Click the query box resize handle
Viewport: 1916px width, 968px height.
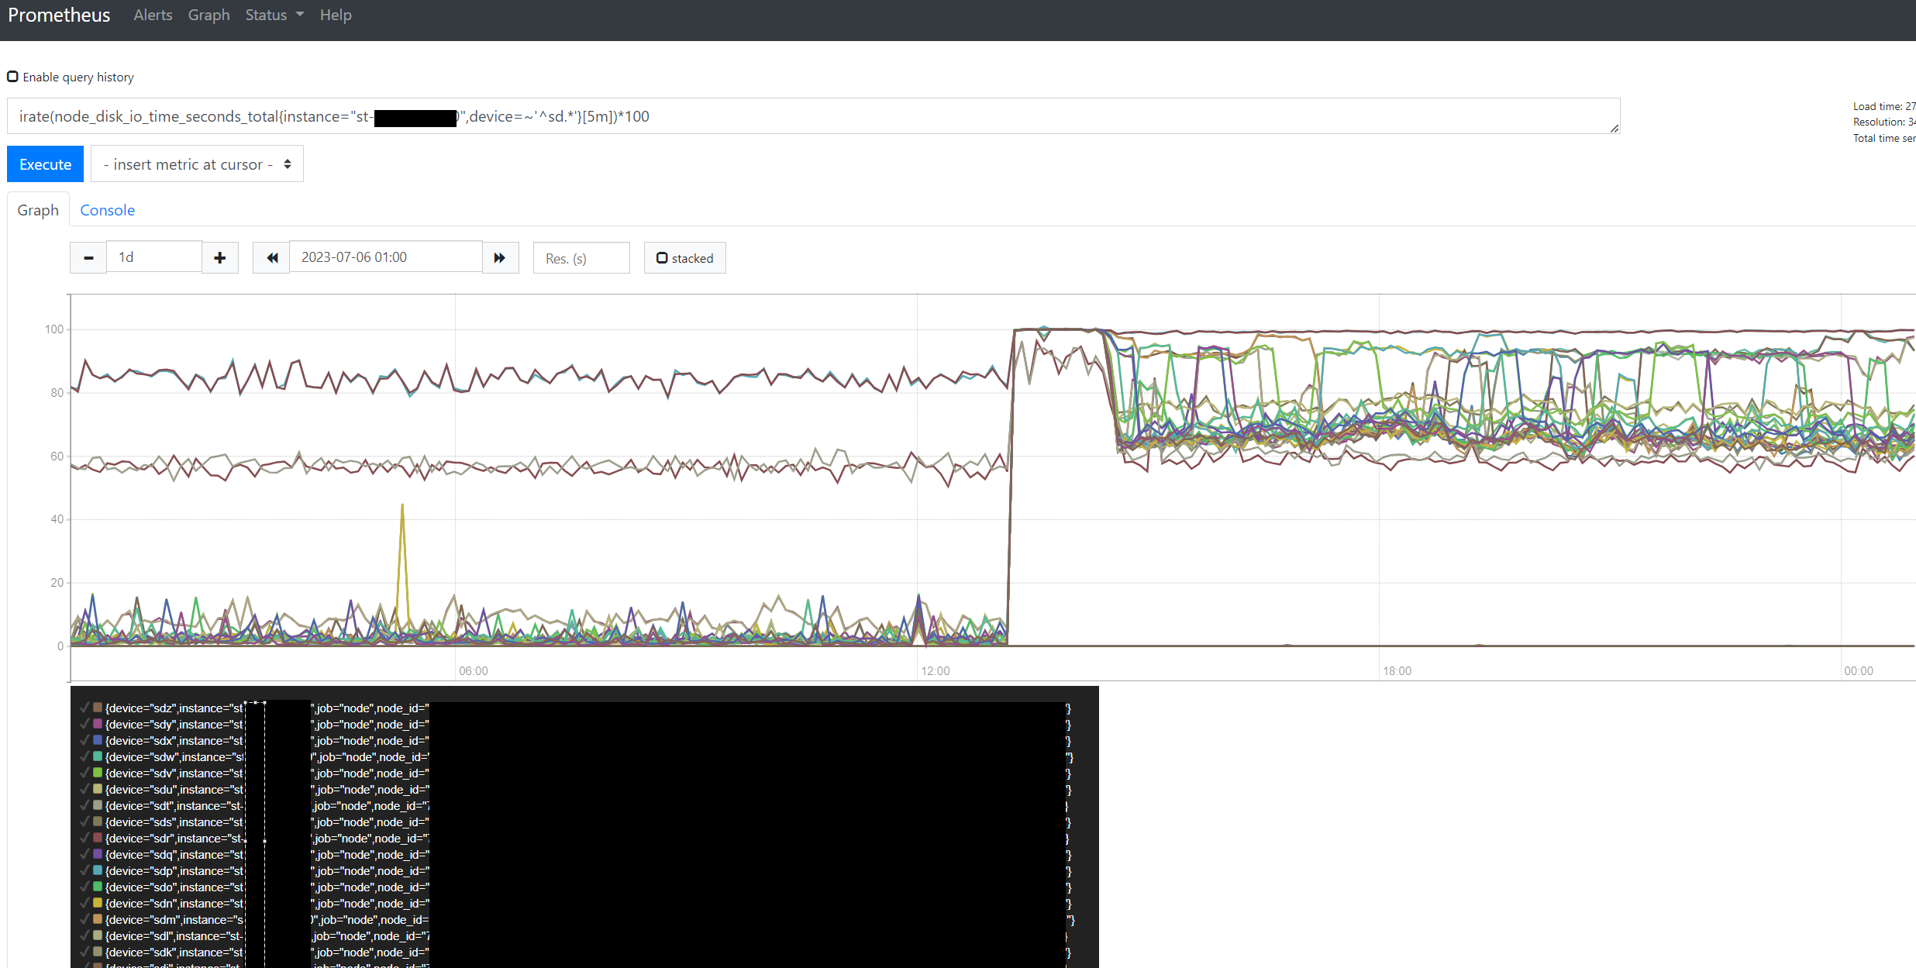(1614, 129)
